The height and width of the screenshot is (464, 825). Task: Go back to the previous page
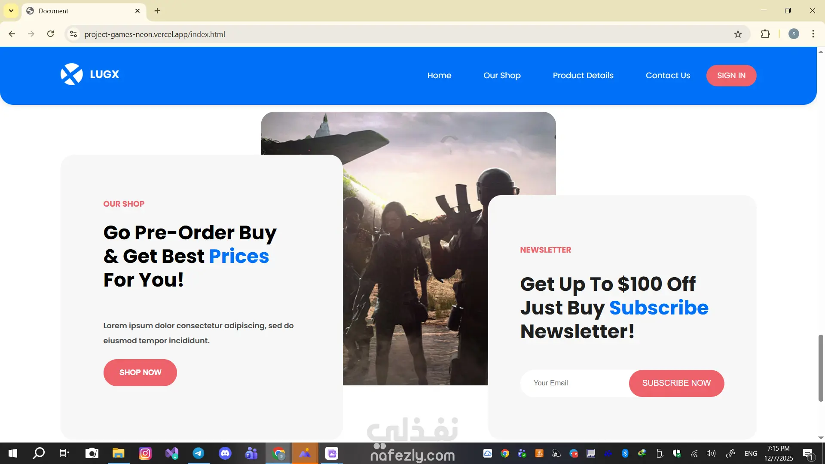coord(12,34)
